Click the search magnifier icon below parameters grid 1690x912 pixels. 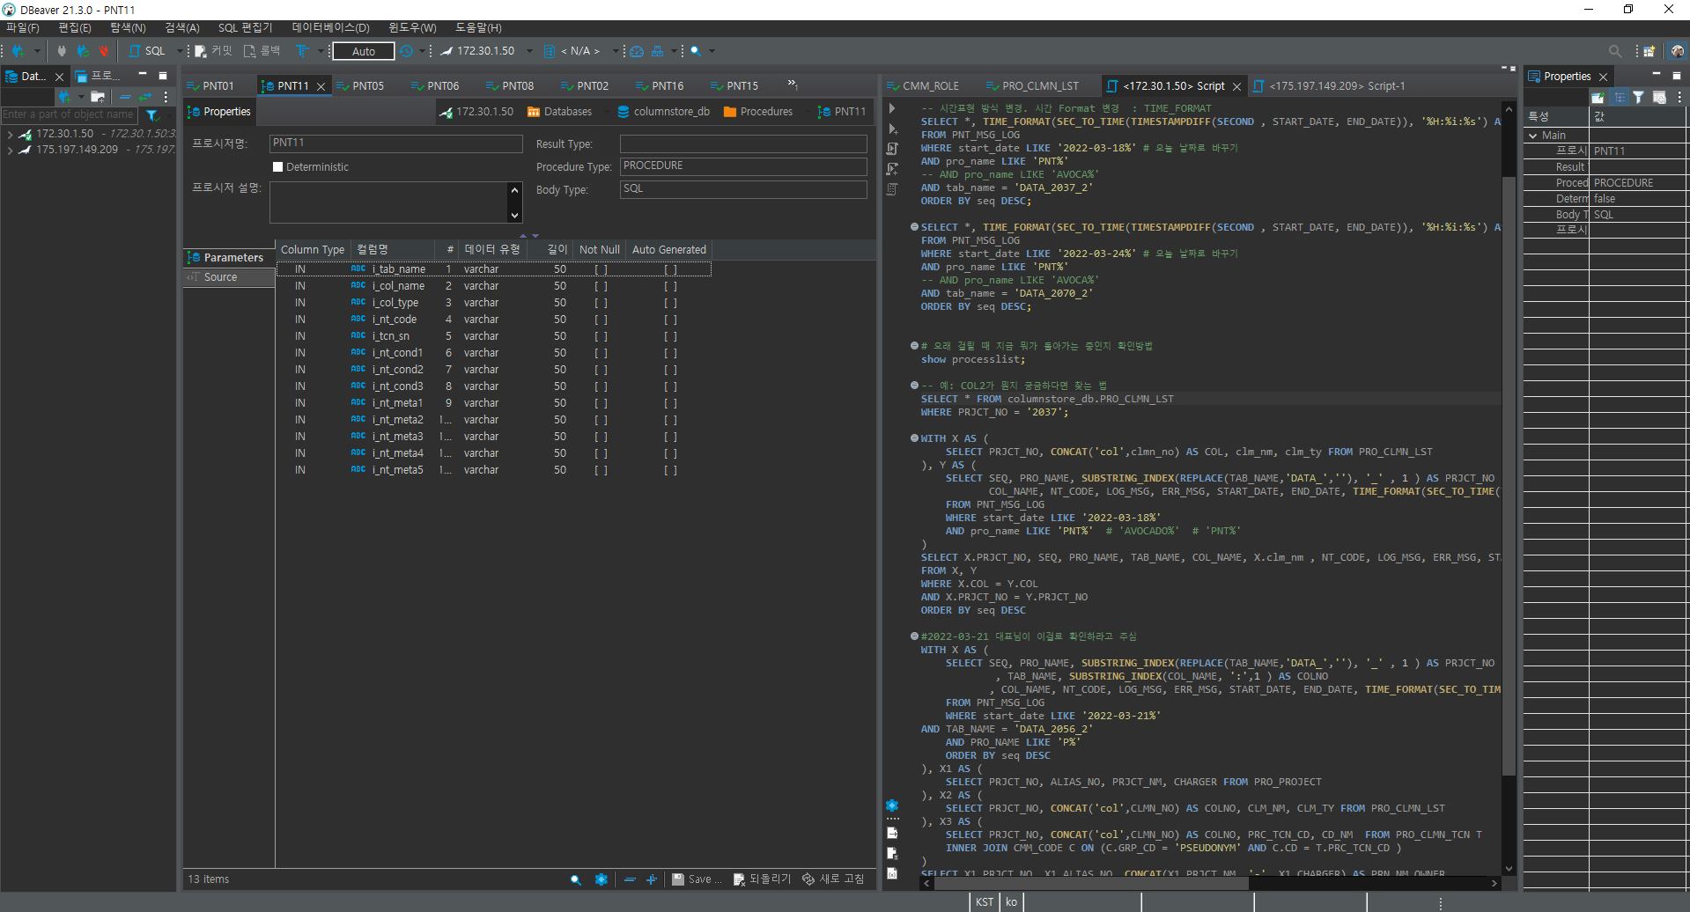click(x=575, y=879)
